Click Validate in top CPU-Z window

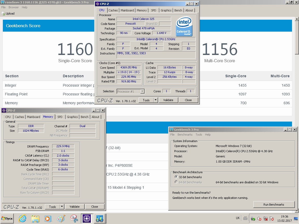168,100
